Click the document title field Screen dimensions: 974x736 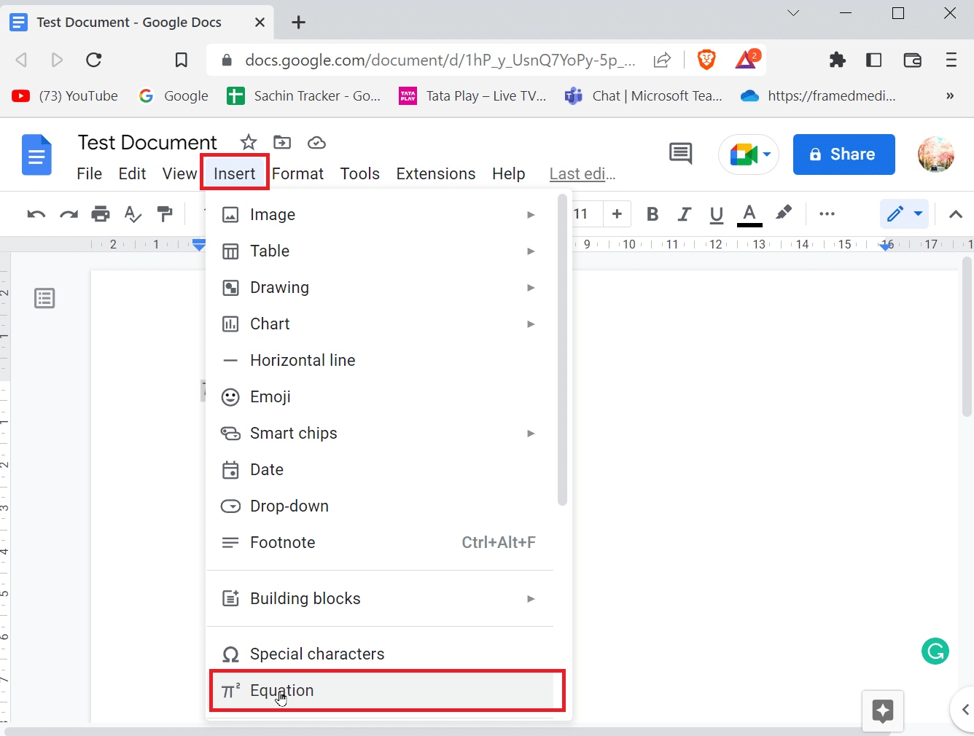click(147, 142)
